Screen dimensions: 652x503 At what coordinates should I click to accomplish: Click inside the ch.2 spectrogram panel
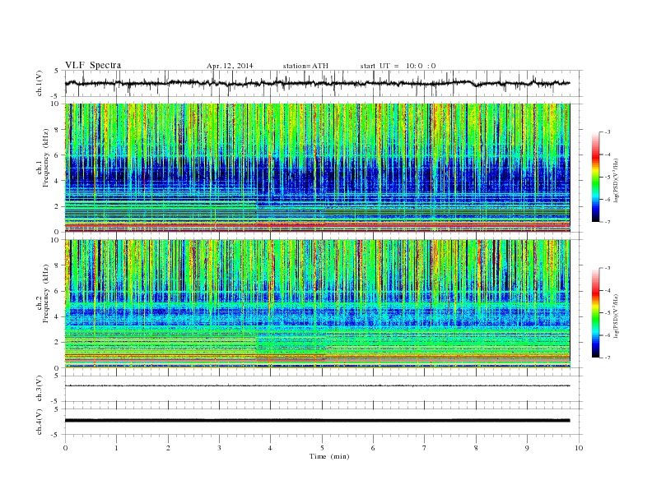pyautogui.click(x=317, y=303)
